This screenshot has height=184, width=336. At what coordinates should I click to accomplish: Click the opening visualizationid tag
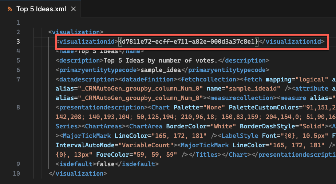click(x=87, y=41)
